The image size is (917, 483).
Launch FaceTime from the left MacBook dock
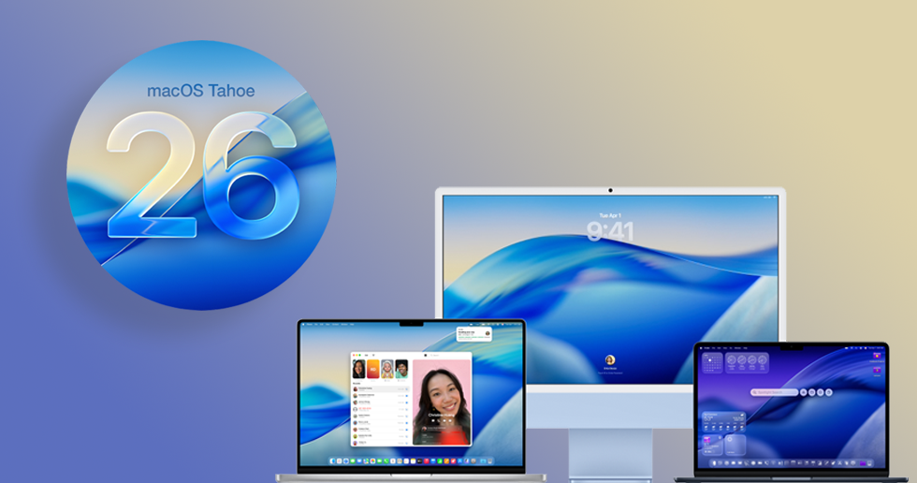(x=380, y=461)
